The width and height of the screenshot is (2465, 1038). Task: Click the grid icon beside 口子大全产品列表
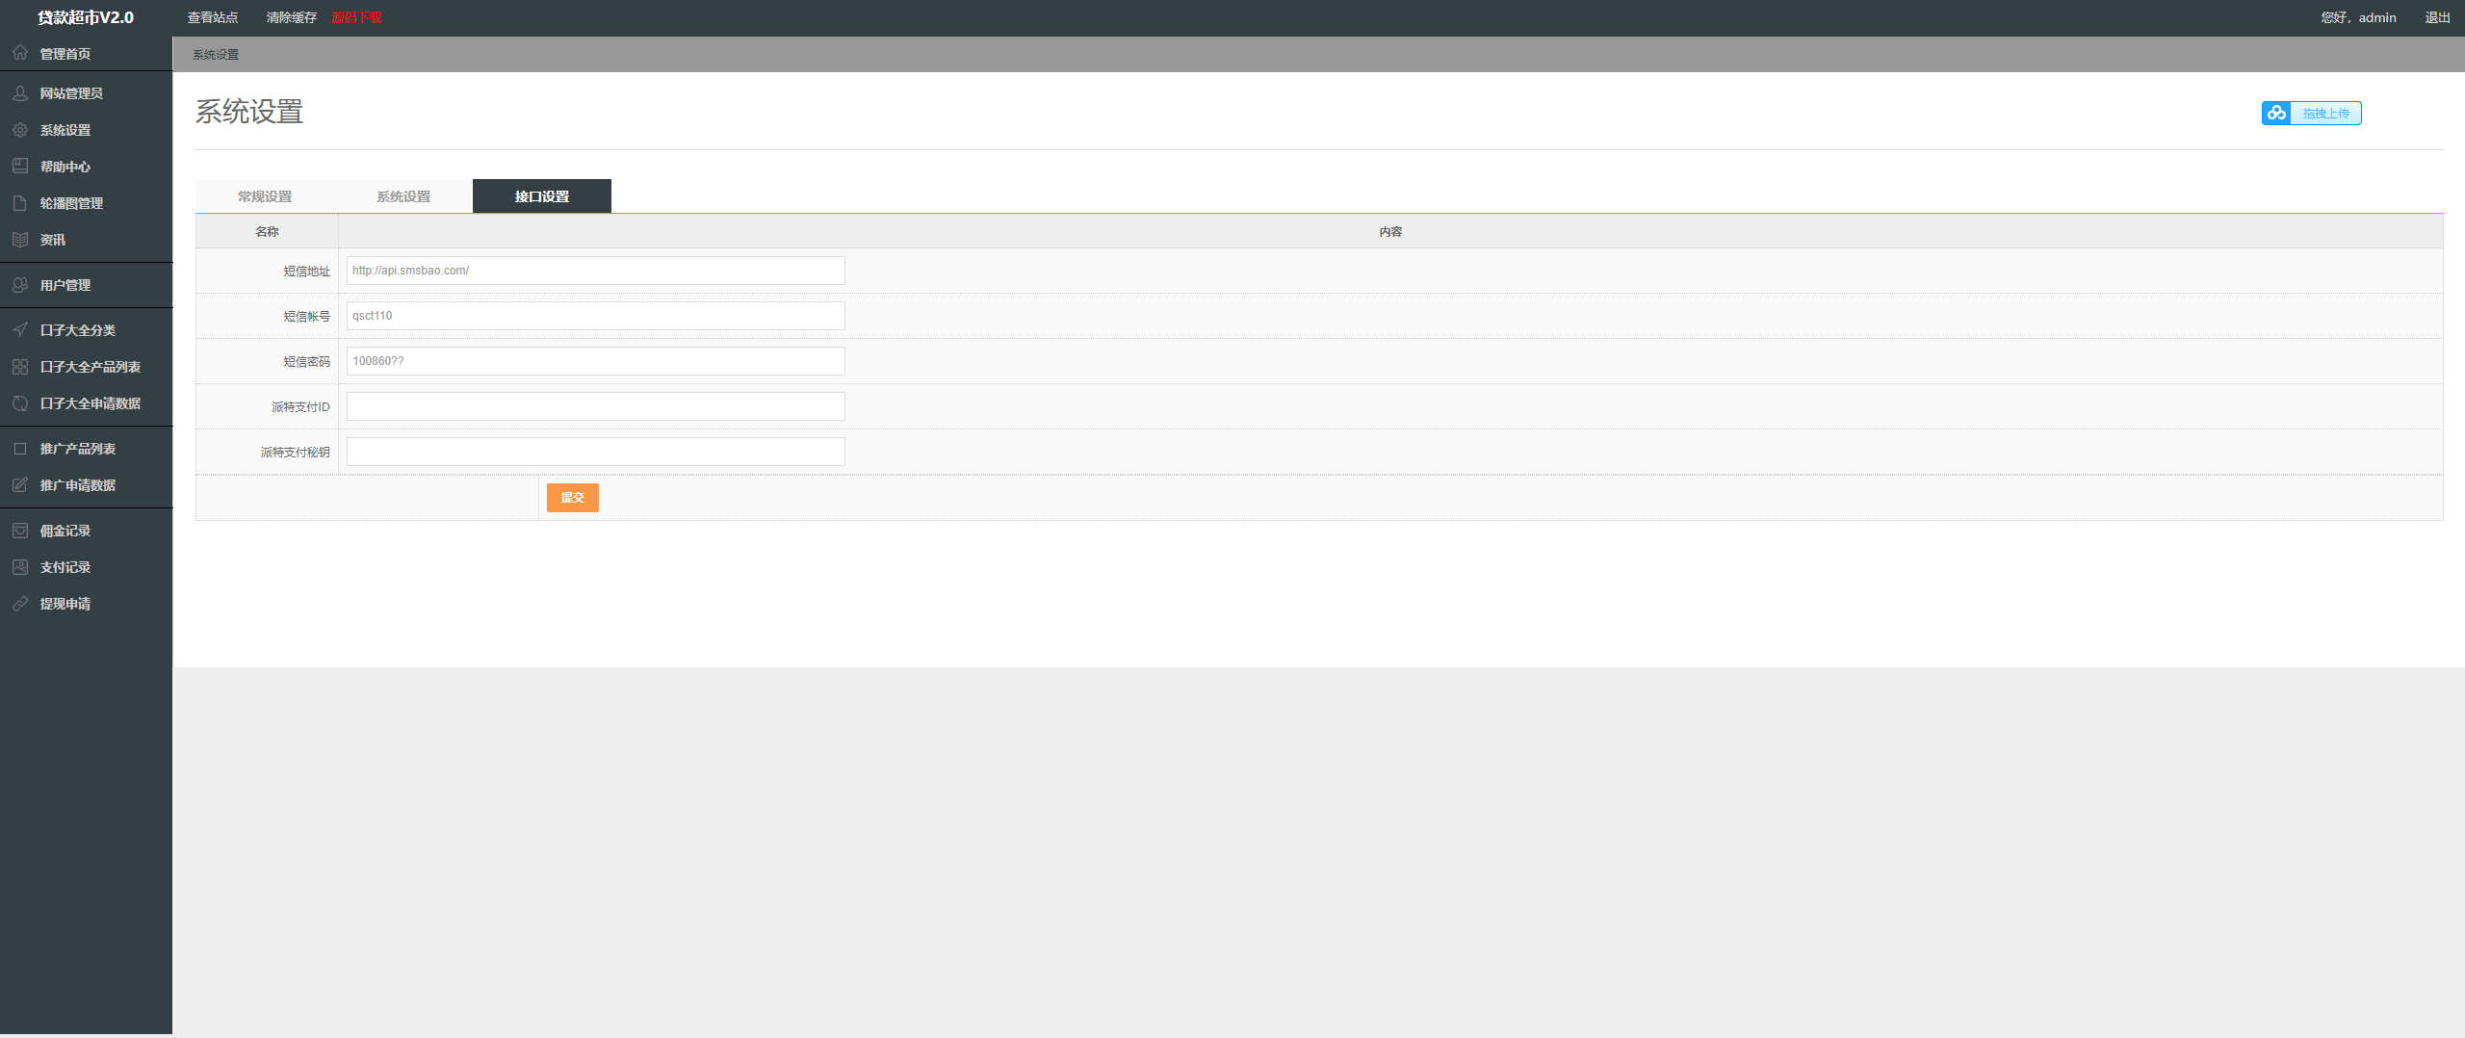tap(20, 367)
